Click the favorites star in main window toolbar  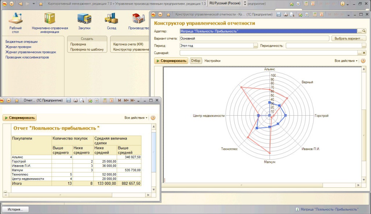point(41,4)
